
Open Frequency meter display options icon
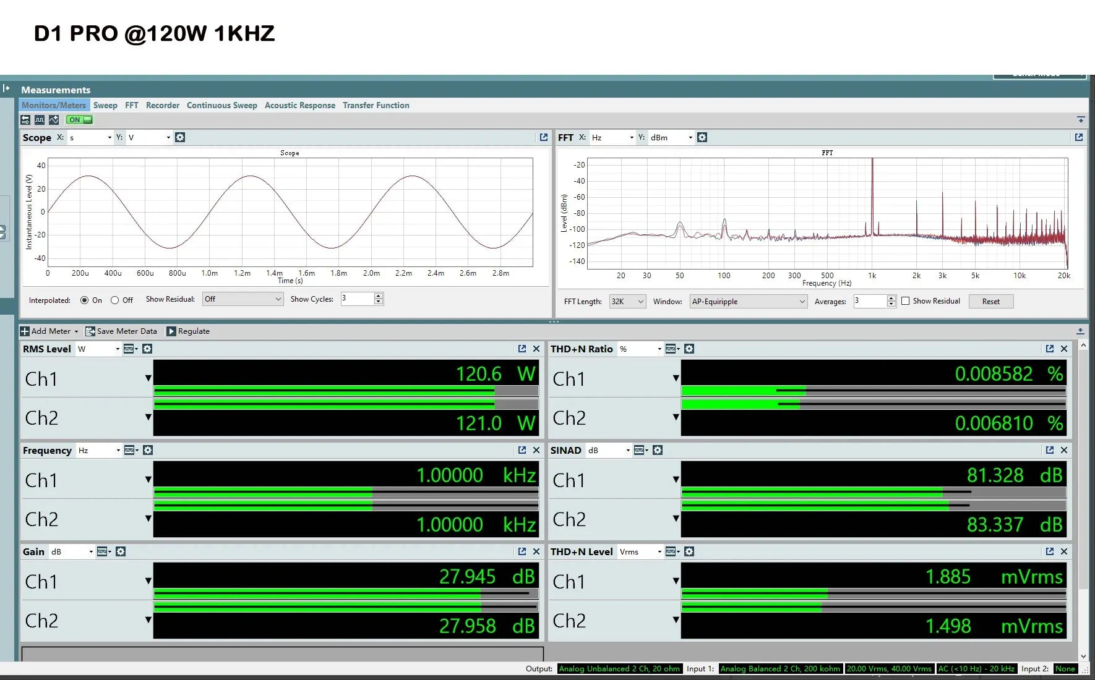coord(131,450)
